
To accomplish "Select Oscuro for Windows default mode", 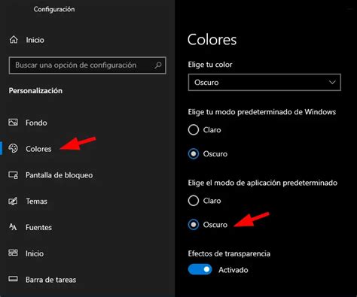I will (x=194, y=153).
